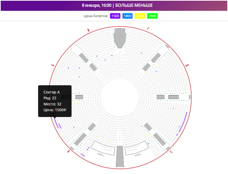Open the right lodge box next to ЛОЖА А
This screenshot has height=174, width=228.
click(x=137, y=148)
